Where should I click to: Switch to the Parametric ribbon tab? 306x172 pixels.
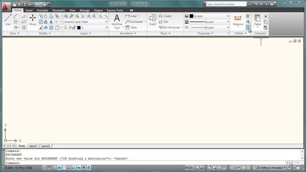click(x=58, y=11)
